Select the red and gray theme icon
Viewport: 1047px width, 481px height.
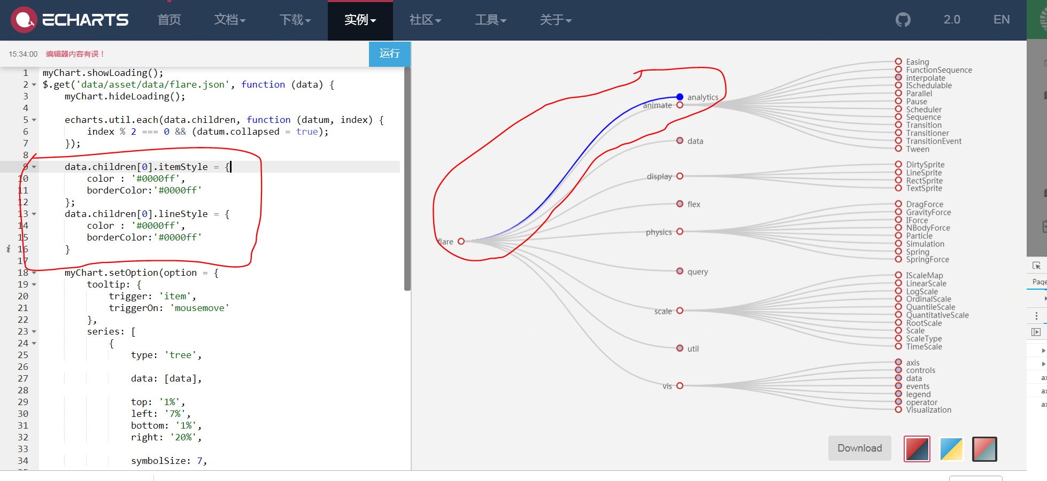click(x=984, y=449)
